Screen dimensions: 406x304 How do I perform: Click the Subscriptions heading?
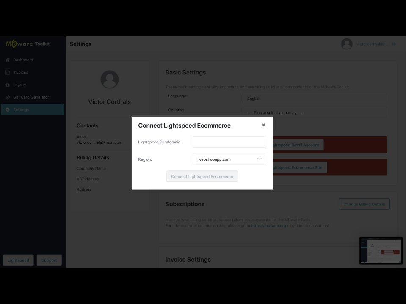[185, 204]
